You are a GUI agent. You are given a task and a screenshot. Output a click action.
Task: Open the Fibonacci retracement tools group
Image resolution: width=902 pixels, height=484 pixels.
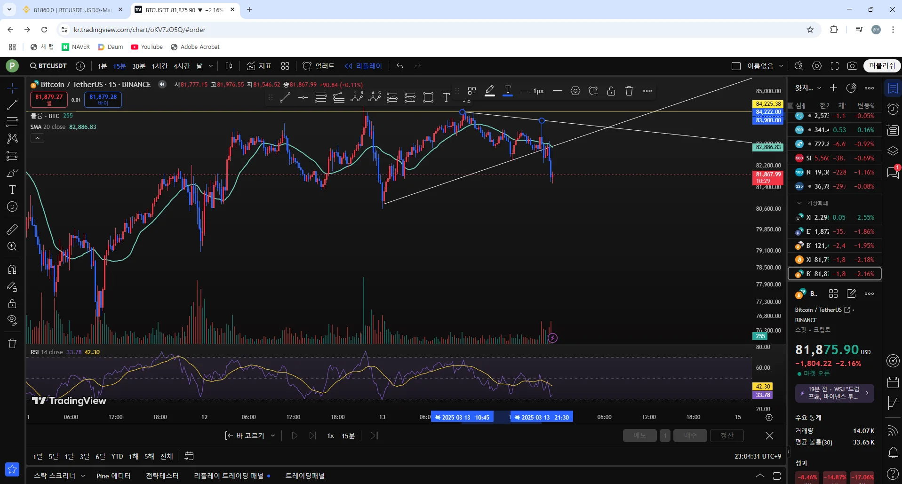[x=12, y=122]
